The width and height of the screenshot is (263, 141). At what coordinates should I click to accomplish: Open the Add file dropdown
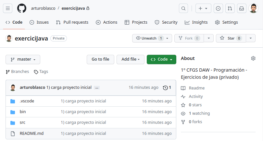tap(131, 59)
